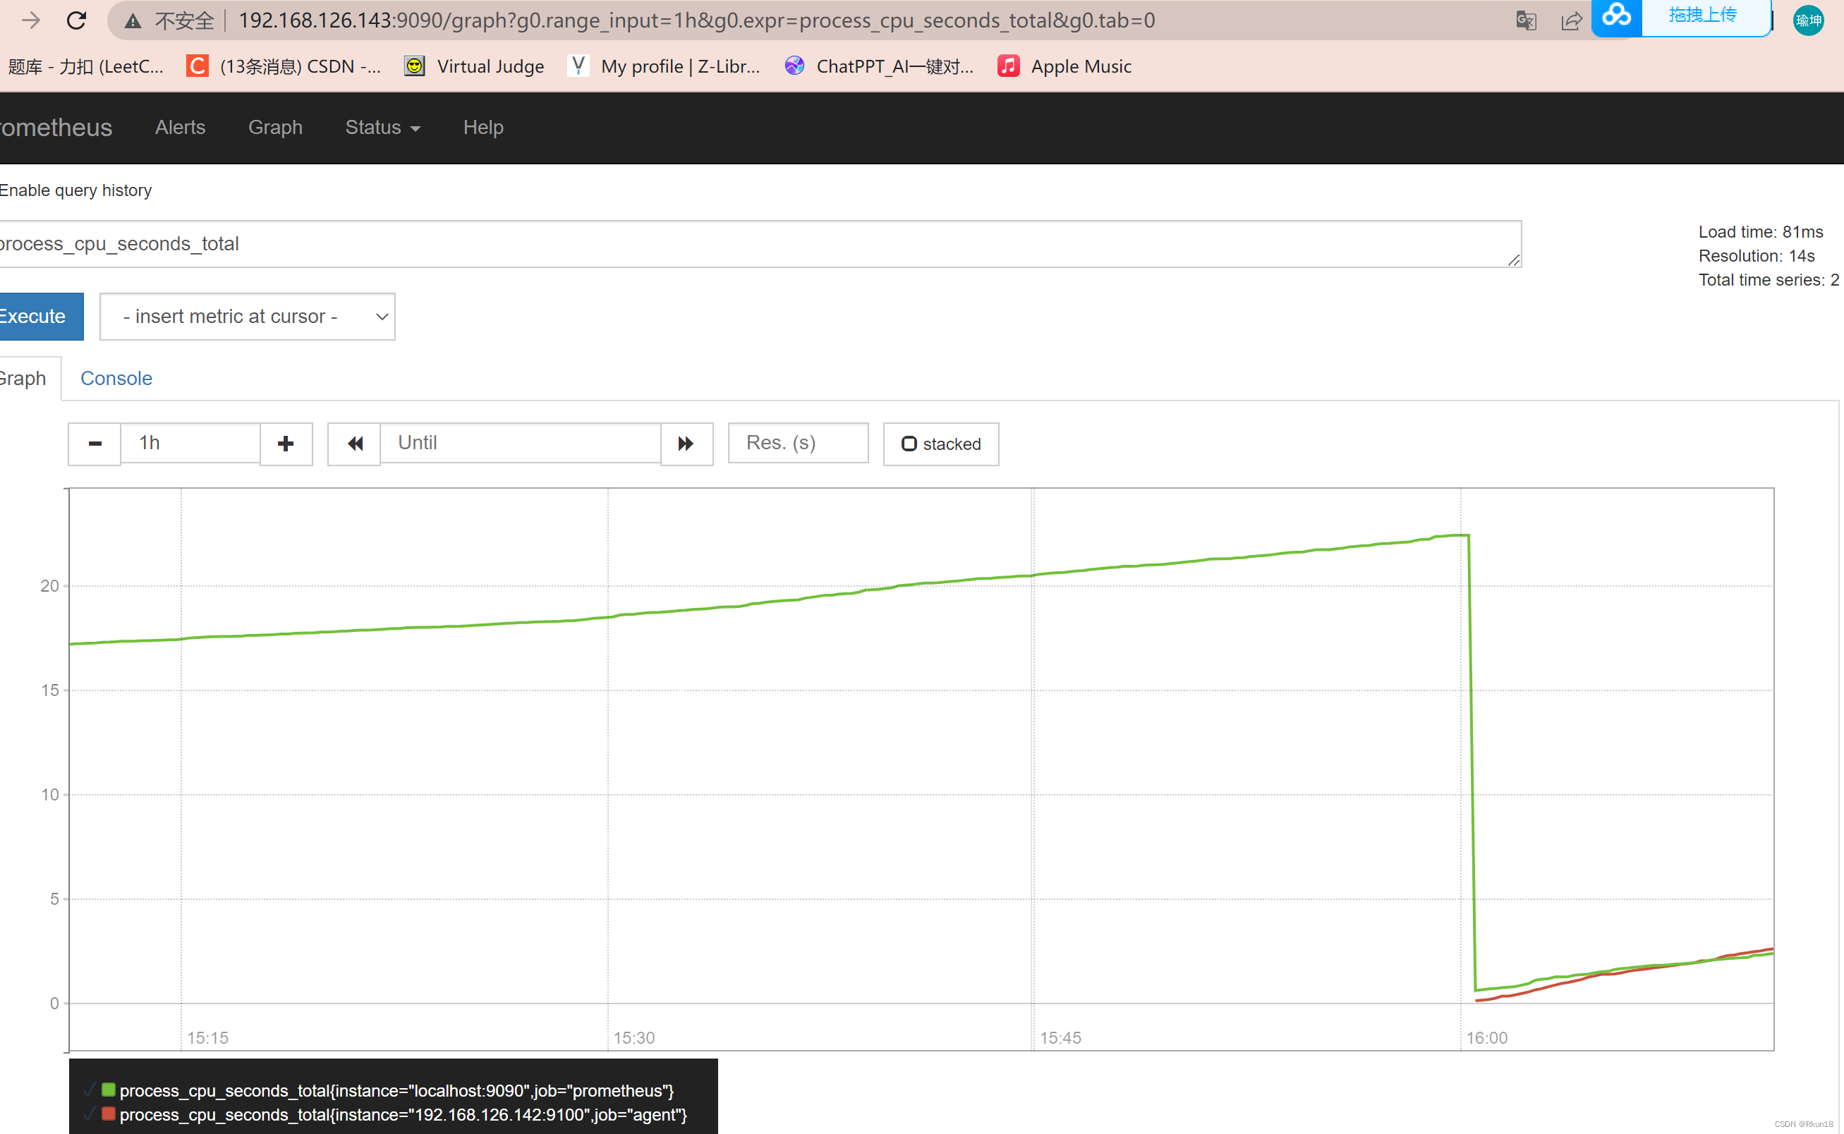Screen dimensions: 1844x1134
Task: Advance the end time with double-right arrows
Action: [686, 444]
